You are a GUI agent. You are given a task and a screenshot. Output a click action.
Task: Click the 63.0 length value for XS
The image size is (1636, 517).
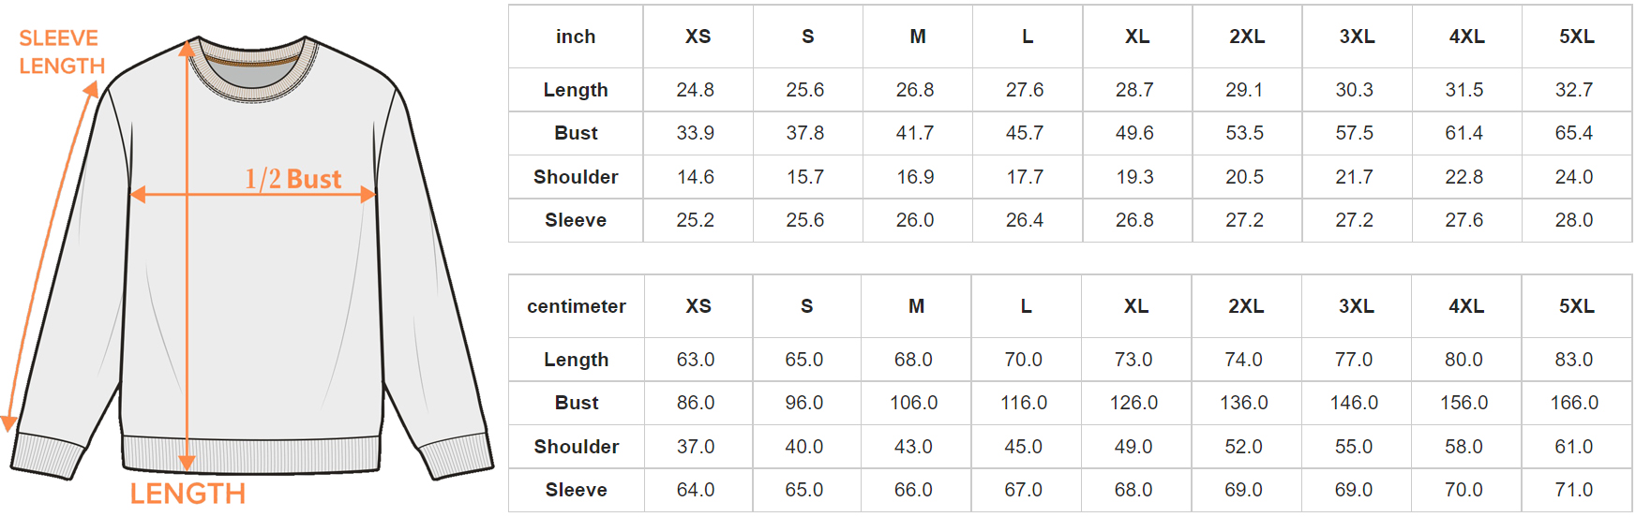[x=696, y=360]
